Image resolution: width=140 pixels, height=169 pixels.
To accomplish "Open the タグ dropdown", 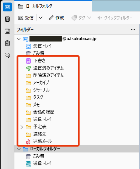I will pos(81,18).
